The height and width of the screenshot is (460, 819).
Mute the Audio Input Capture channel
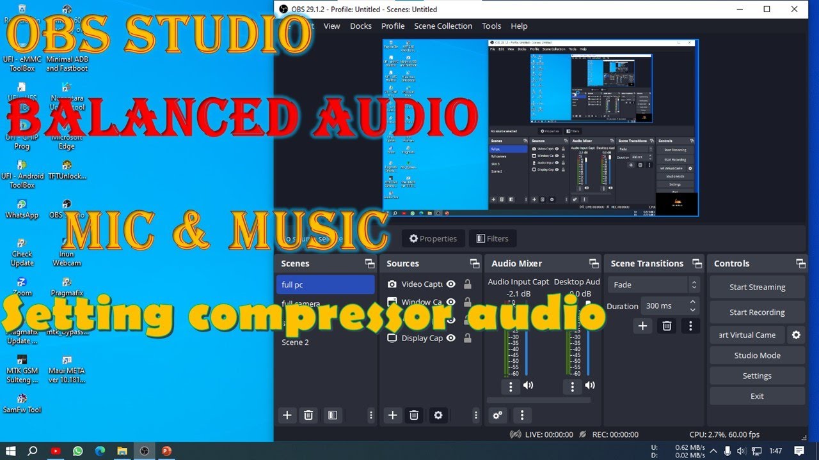[528, 385]
